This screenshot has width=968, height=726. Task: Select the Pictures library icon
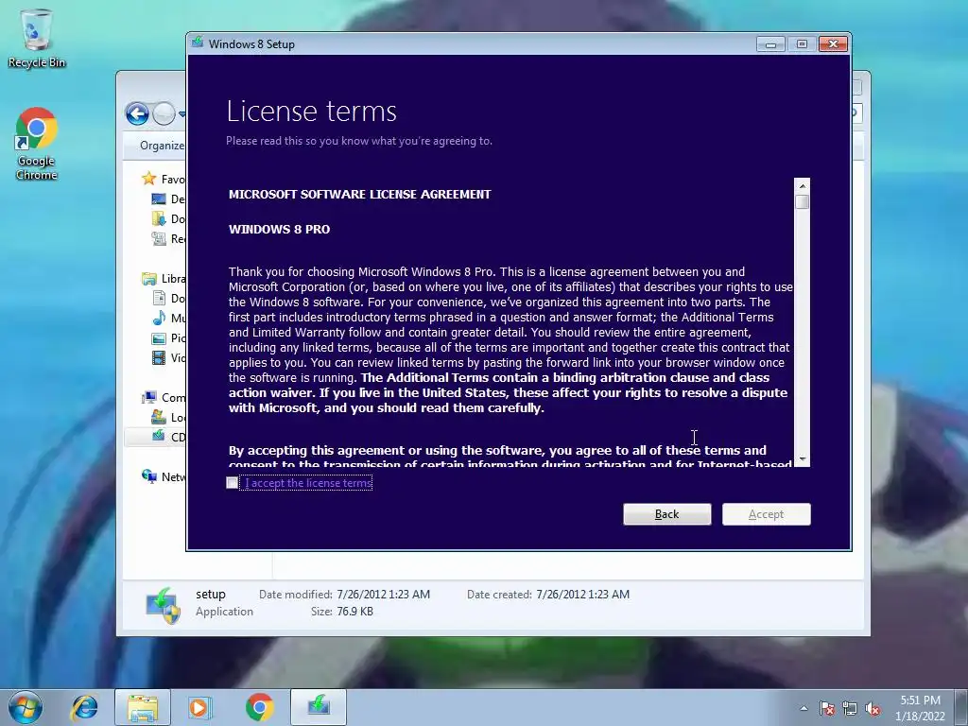click(x=159, y=337)
